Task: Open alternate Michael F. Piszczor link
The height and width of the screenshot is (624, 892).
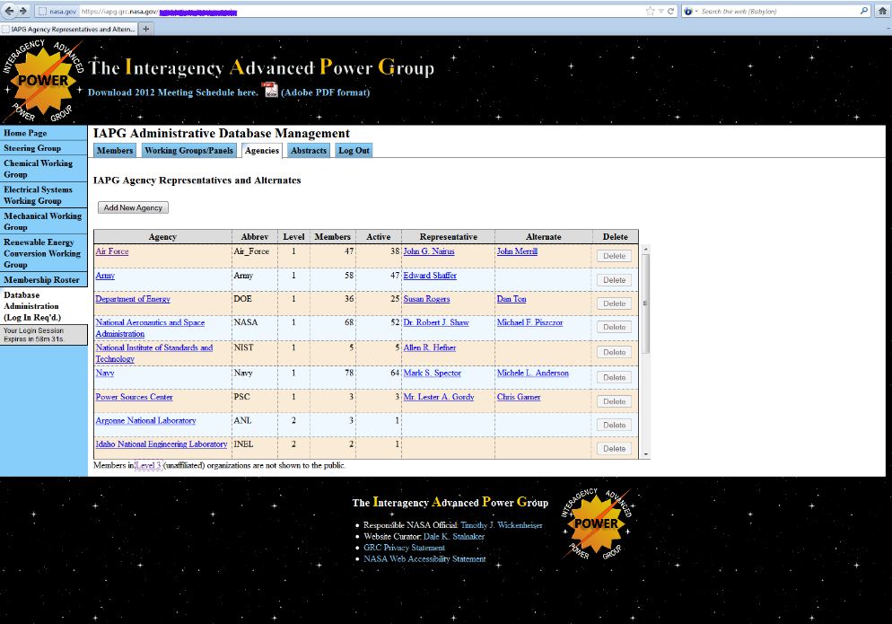Action: [x=529, y=322]
